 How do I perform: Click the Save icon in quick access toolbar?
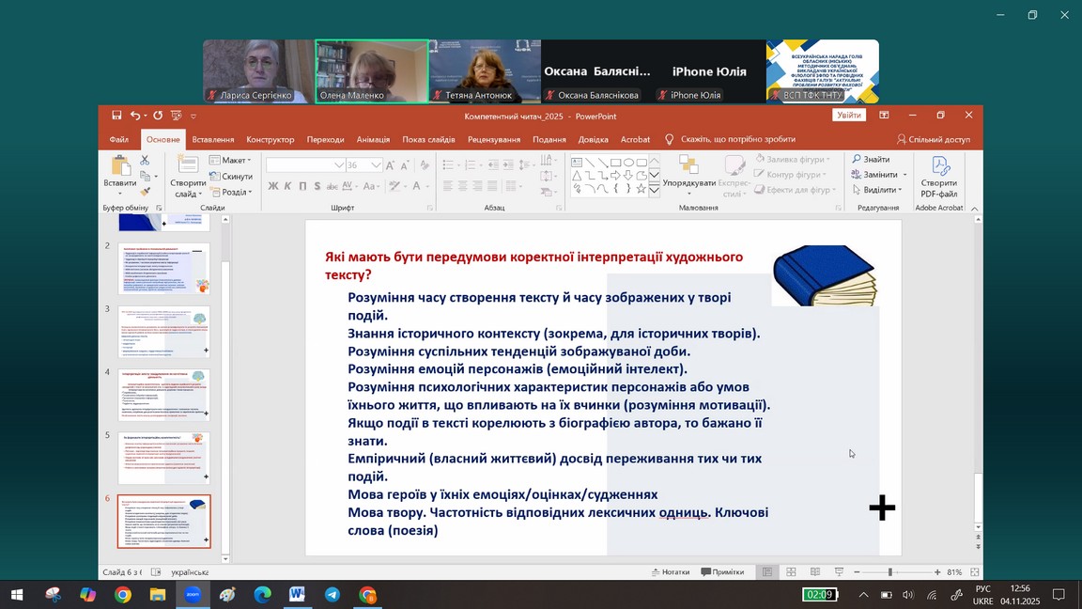click(x=116, y=116)
